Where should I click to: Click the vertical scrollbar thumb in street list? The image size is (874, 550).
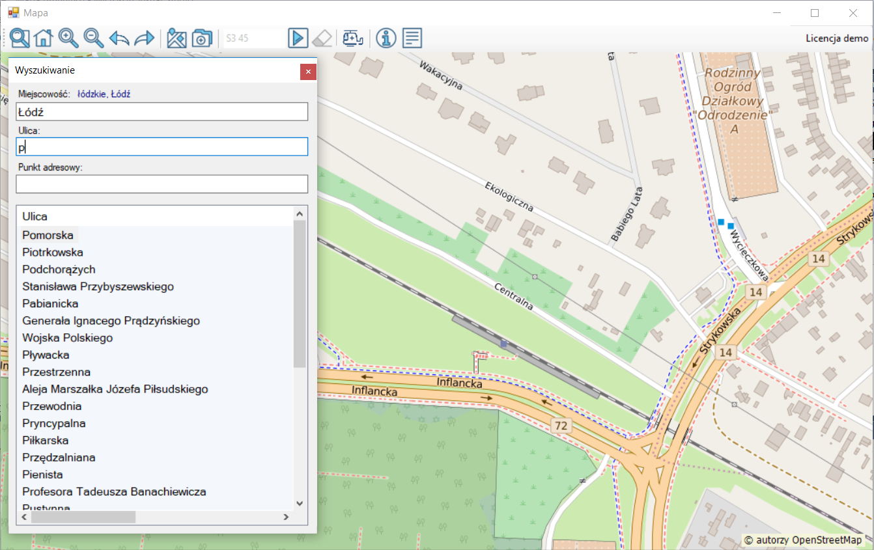point(300,294)
